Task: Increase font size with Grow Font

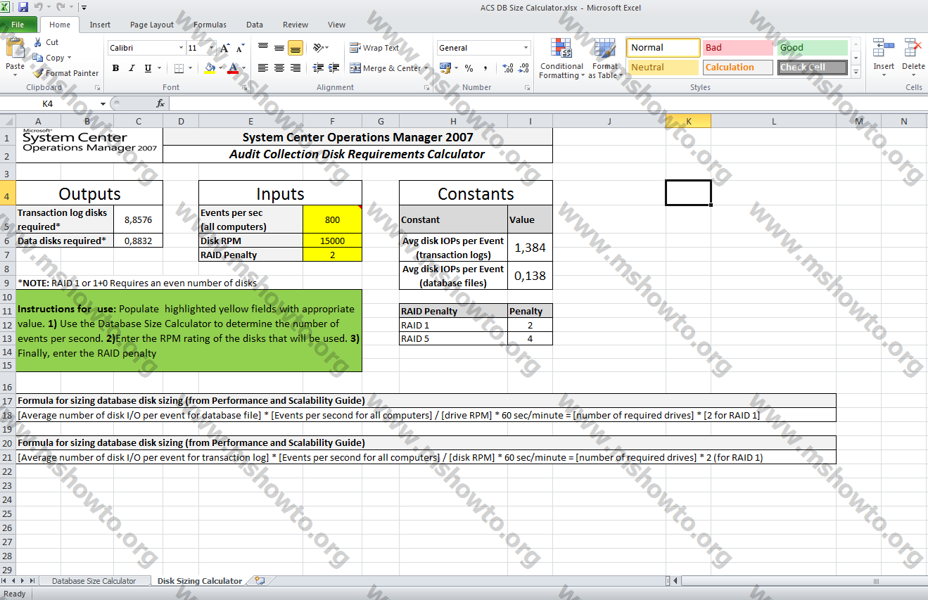Action: 225,48
